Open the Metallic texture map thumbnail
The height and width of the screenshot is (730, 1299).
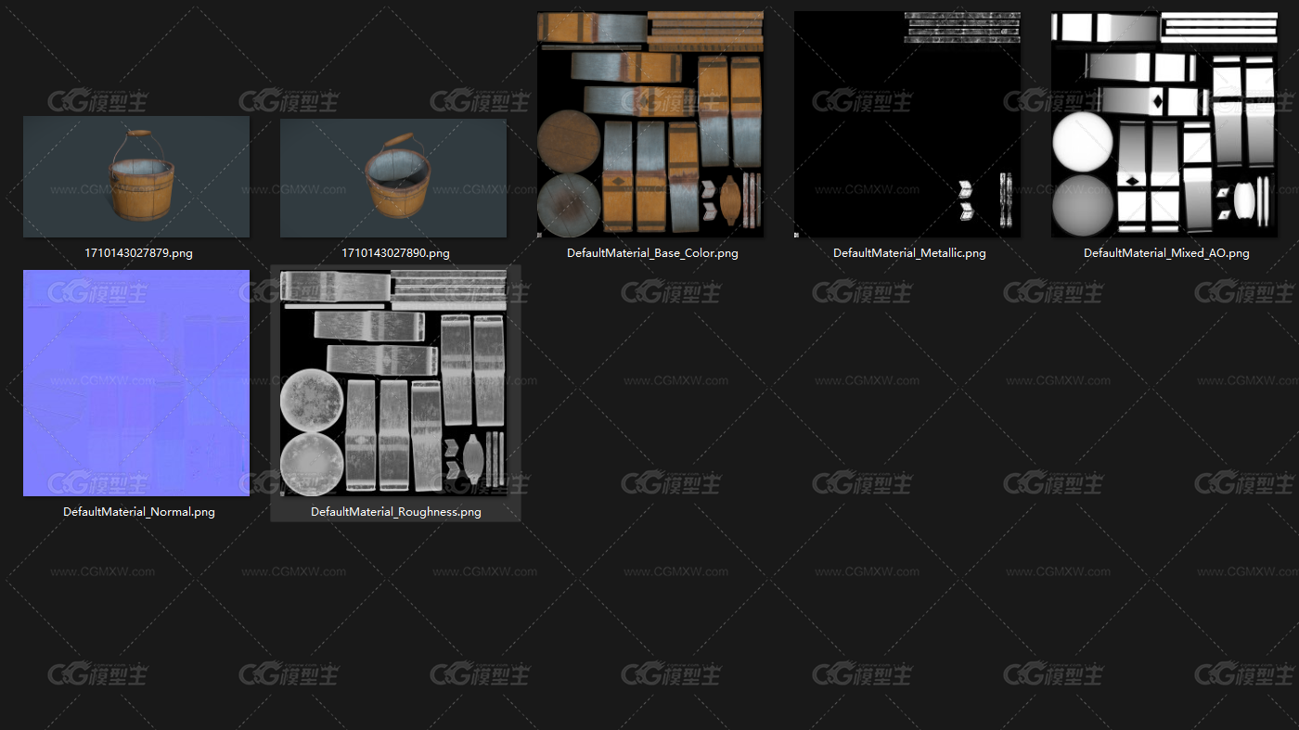coord(907,124)
